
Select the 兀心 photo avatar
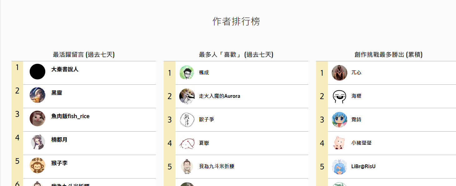[340, 73]
